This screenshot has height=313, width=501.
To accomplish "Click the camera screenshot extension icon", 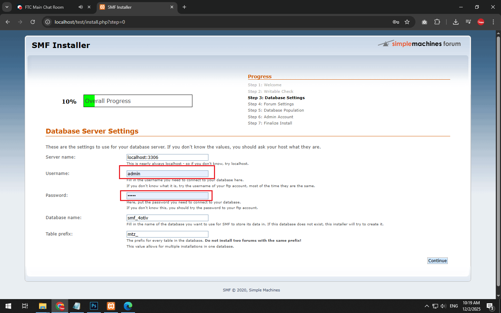I will [x=424, y=22].
